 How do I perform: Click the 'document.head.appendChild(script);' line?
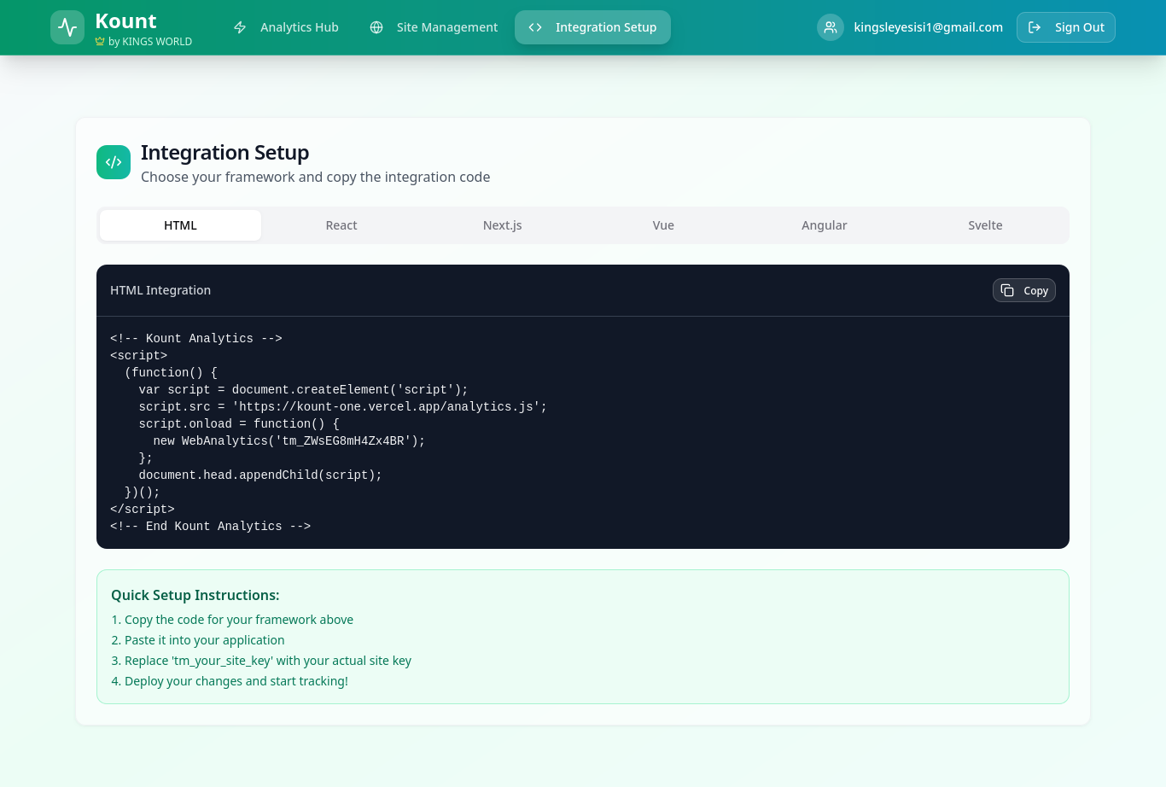[260, 475]
